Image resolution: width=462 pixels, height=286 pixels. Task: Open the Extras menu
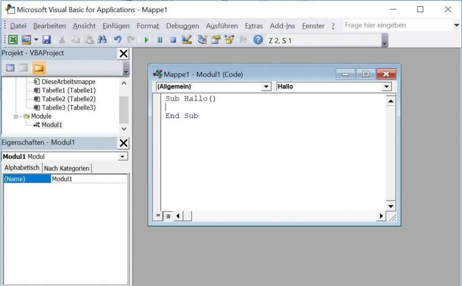[x=254, y=26]
